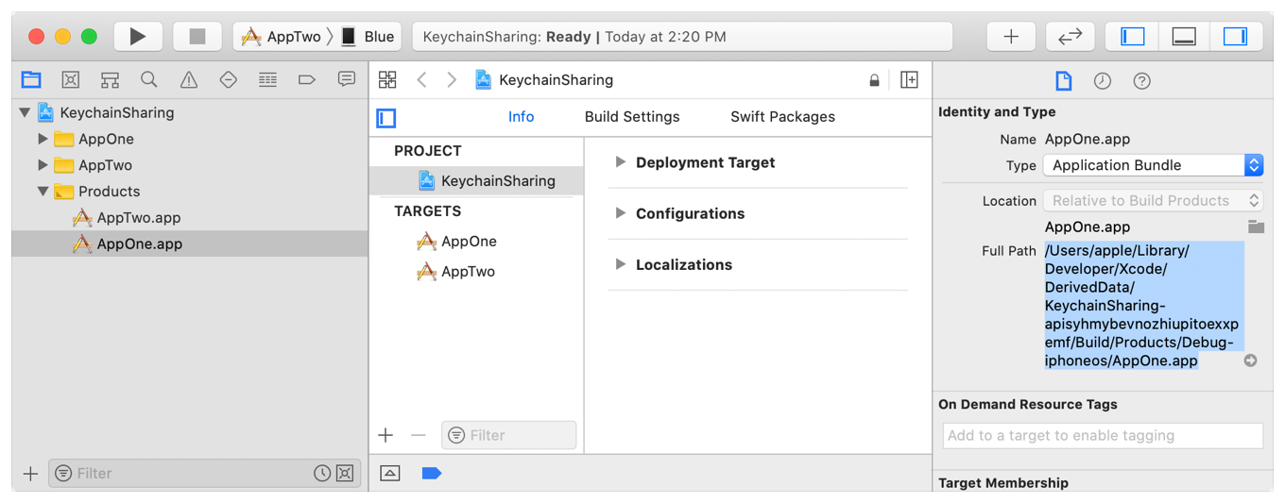Open the Quick Help inspector icon
This screenshot has width=1285, height=503.
coord(1141,81)
